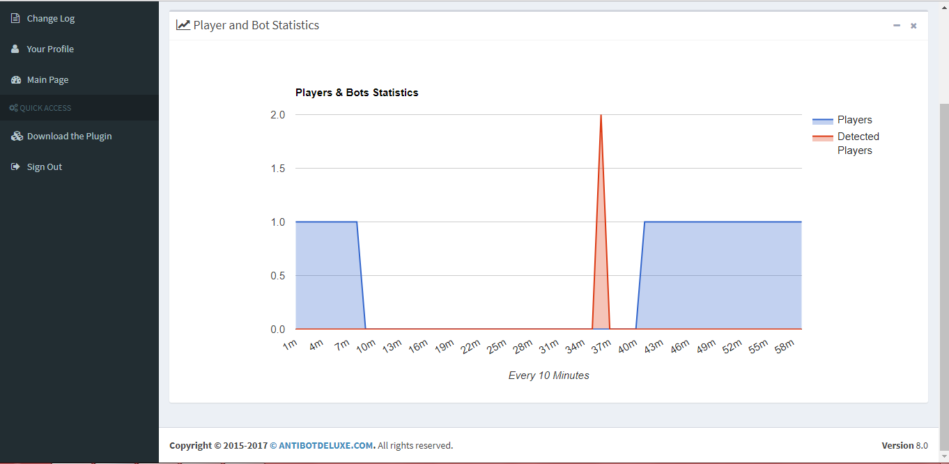Click the page vertical scrollbar
This screenshot has height=464, width=949.
pyautogui.click(x=944, y=277)
